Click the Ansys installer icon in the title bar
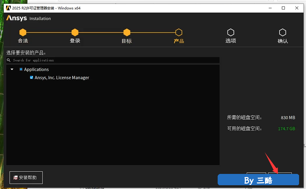The width and height of the screenshot is (306, 189). pyautogui.click(x=8, y=8)
